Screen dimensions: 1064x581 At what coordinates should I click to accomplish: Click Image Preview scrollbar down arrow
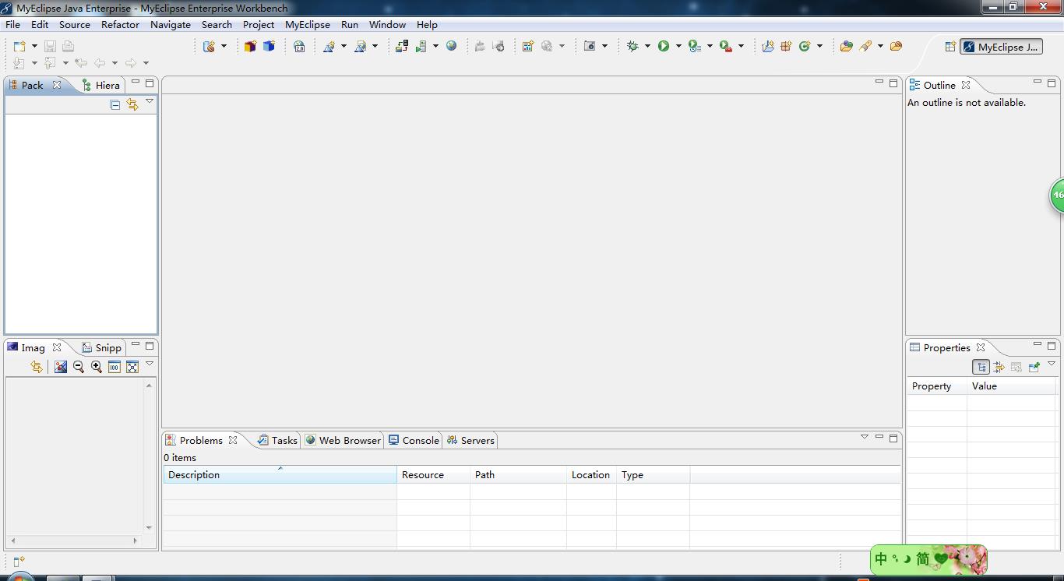(149, 527)
